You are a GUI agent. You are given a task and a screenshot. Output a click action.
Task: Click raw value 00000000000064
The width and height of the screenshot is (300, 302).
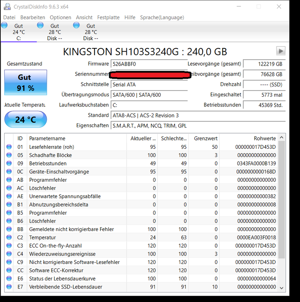pos(256,279)
